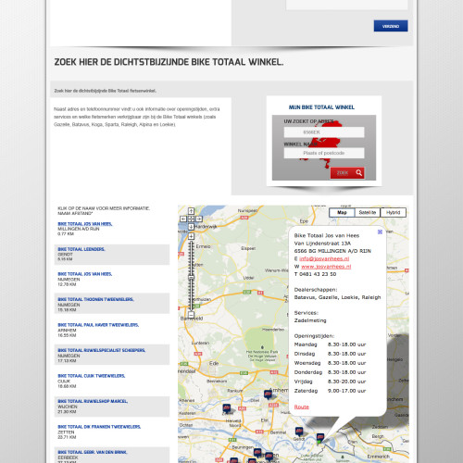463x463 pixels.
Task: Pan the map down
Action: tap(191, 227)
